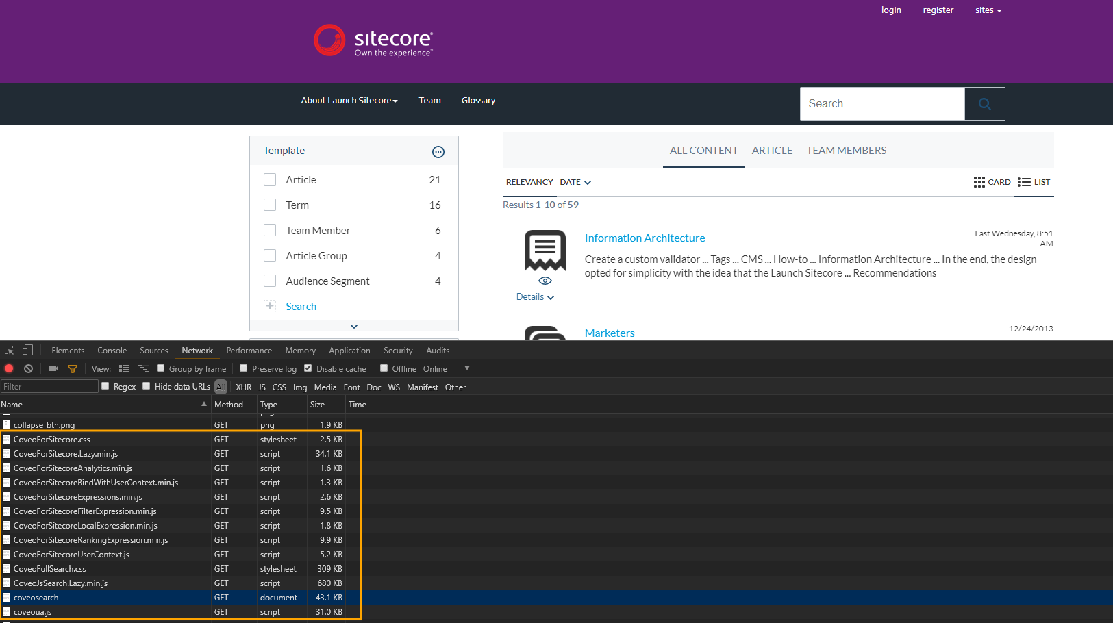1113x623 pixels.
Task: Filter requests by XHR type
Action: coord(244,387)
